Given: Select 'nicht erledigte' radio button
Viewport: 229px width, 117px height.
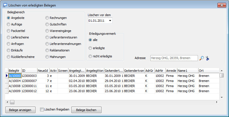Looking at the screenshot, I should coord(90,56).
